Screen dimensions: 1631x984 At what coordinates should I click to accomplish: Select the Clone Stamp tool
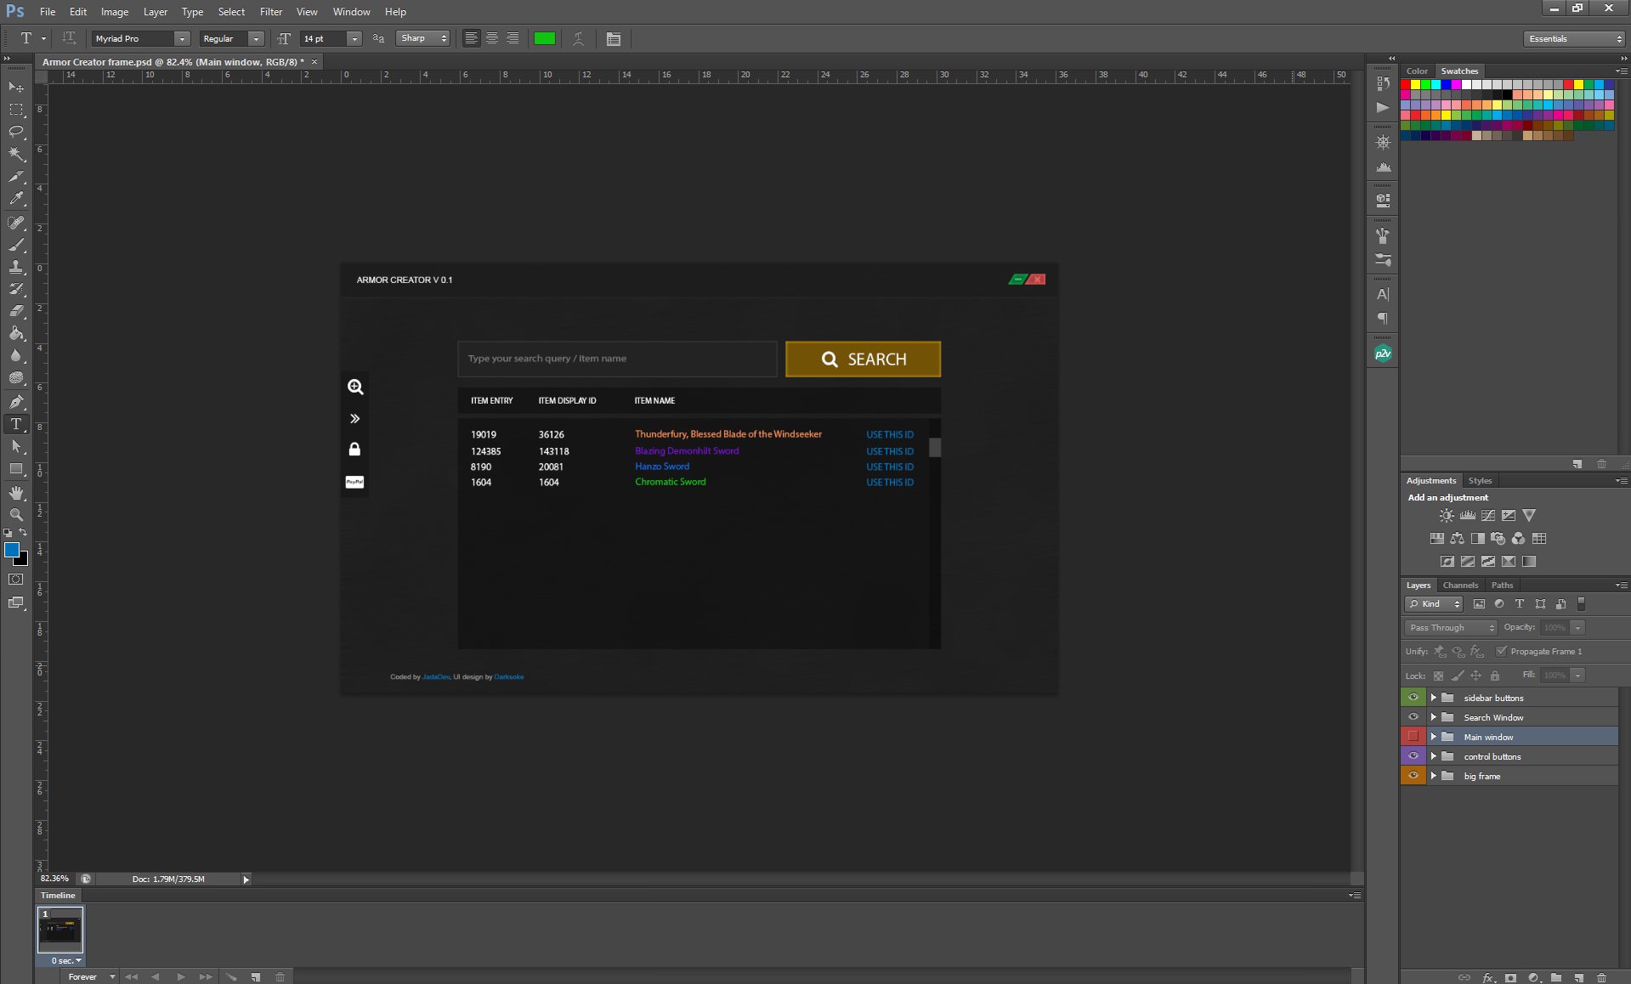[x=16, y=267]
